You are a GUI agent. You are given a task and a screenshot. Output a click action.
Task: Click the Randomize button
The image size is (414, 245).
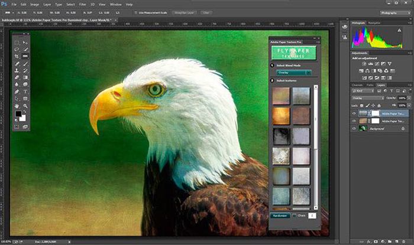coord(281,215)
